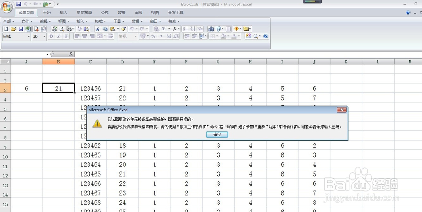Click the Filter funnel icon
This screenshot has height=212, width=422.
pyautogui.click(x=200, y=29)
